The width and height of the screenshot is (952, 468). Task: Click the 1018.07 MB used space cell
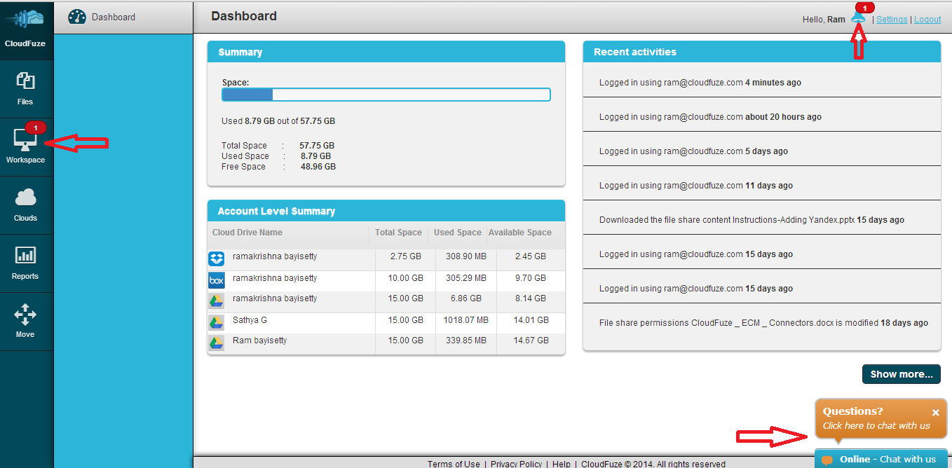click(465, 320)
